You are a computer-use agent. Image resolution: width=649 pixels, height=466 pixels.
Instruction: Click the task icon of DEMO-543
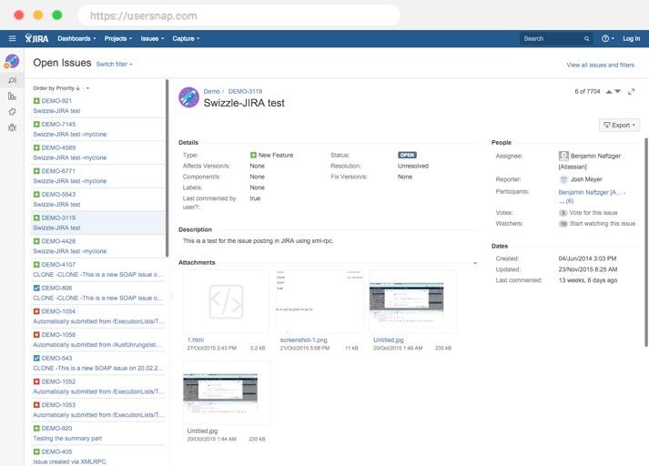(x=36, y=358)
